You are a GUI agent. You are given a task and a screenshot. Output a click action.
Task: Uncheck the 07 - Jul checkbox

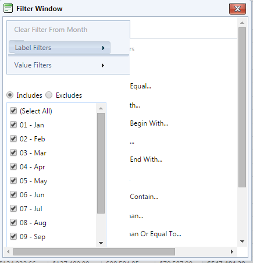13,208
